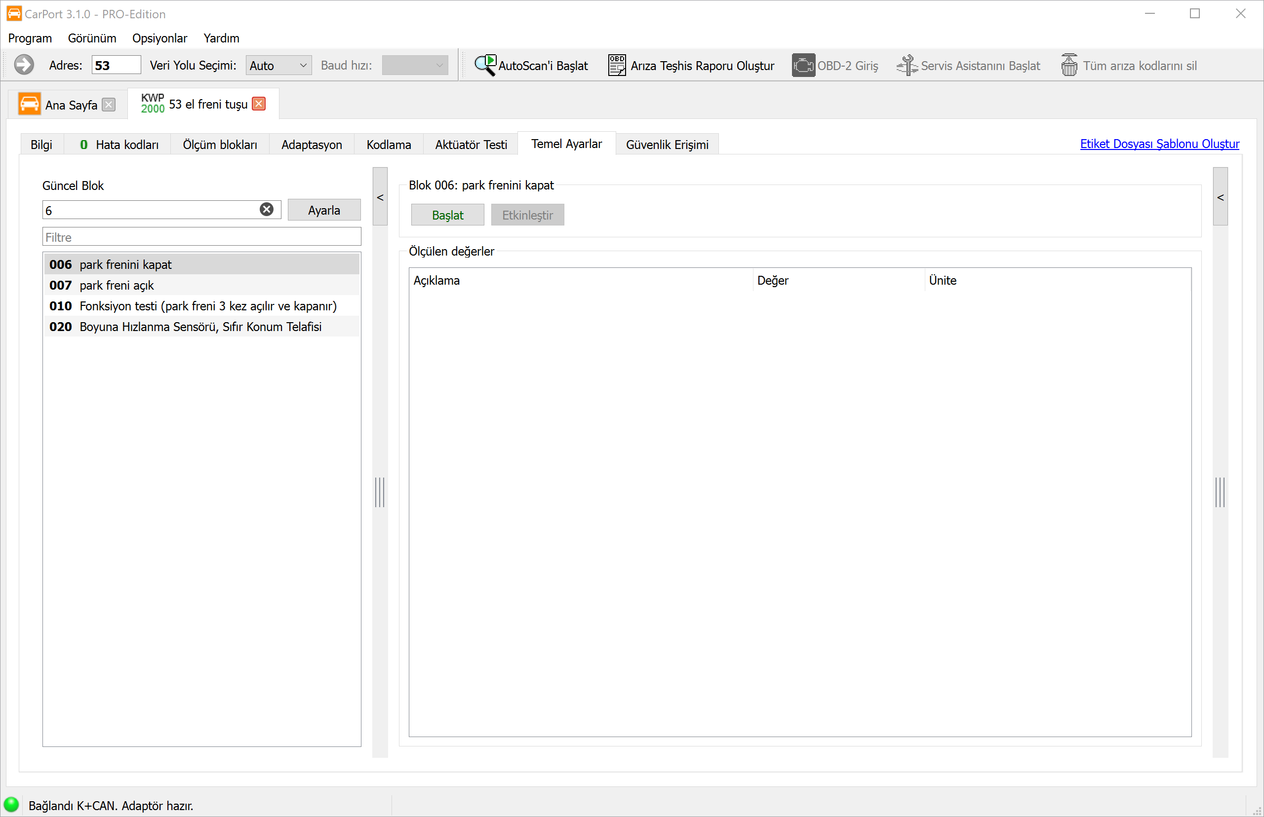
Task: Switch to Bilgi tab
Action: click(x=41, y=144)
